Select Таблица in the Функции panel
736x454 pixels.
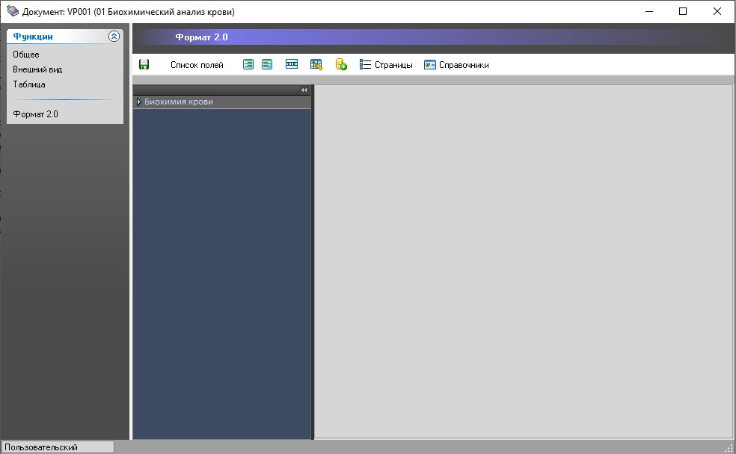coord(29,84)
